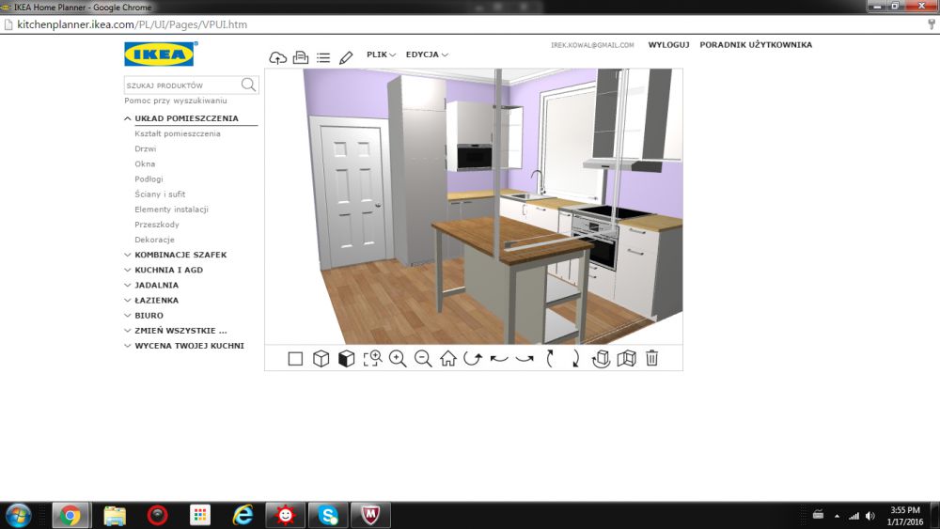Click the SZUKAJ PRODUKTÓW search field
The image size is (940, 529).
tap(180, 86)
